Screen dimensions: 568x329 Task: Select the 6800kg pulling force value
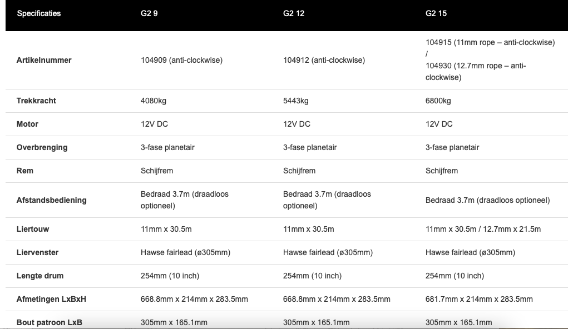coord(438,101)
